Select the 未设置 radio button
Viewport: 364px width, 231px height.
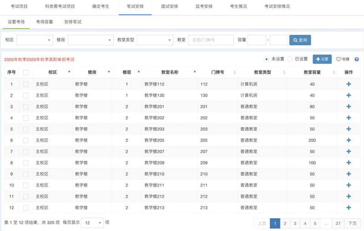coord(267,59)
